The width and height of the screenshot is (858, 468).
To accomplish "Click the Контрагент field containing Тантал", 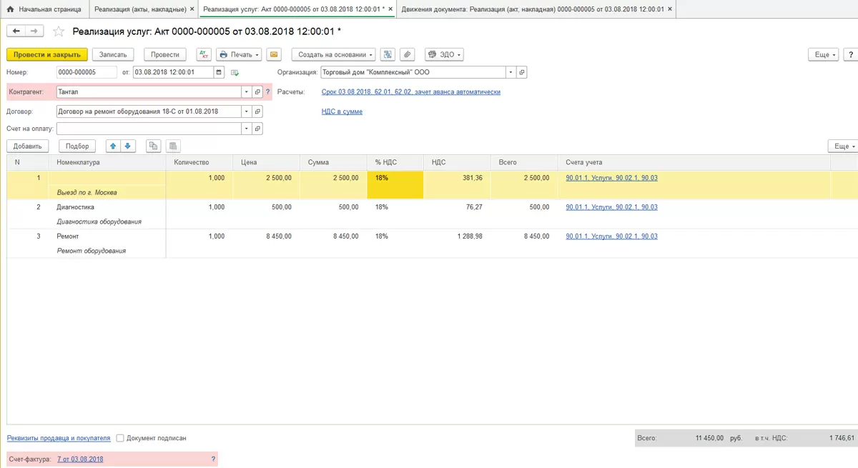I will 149,92.
